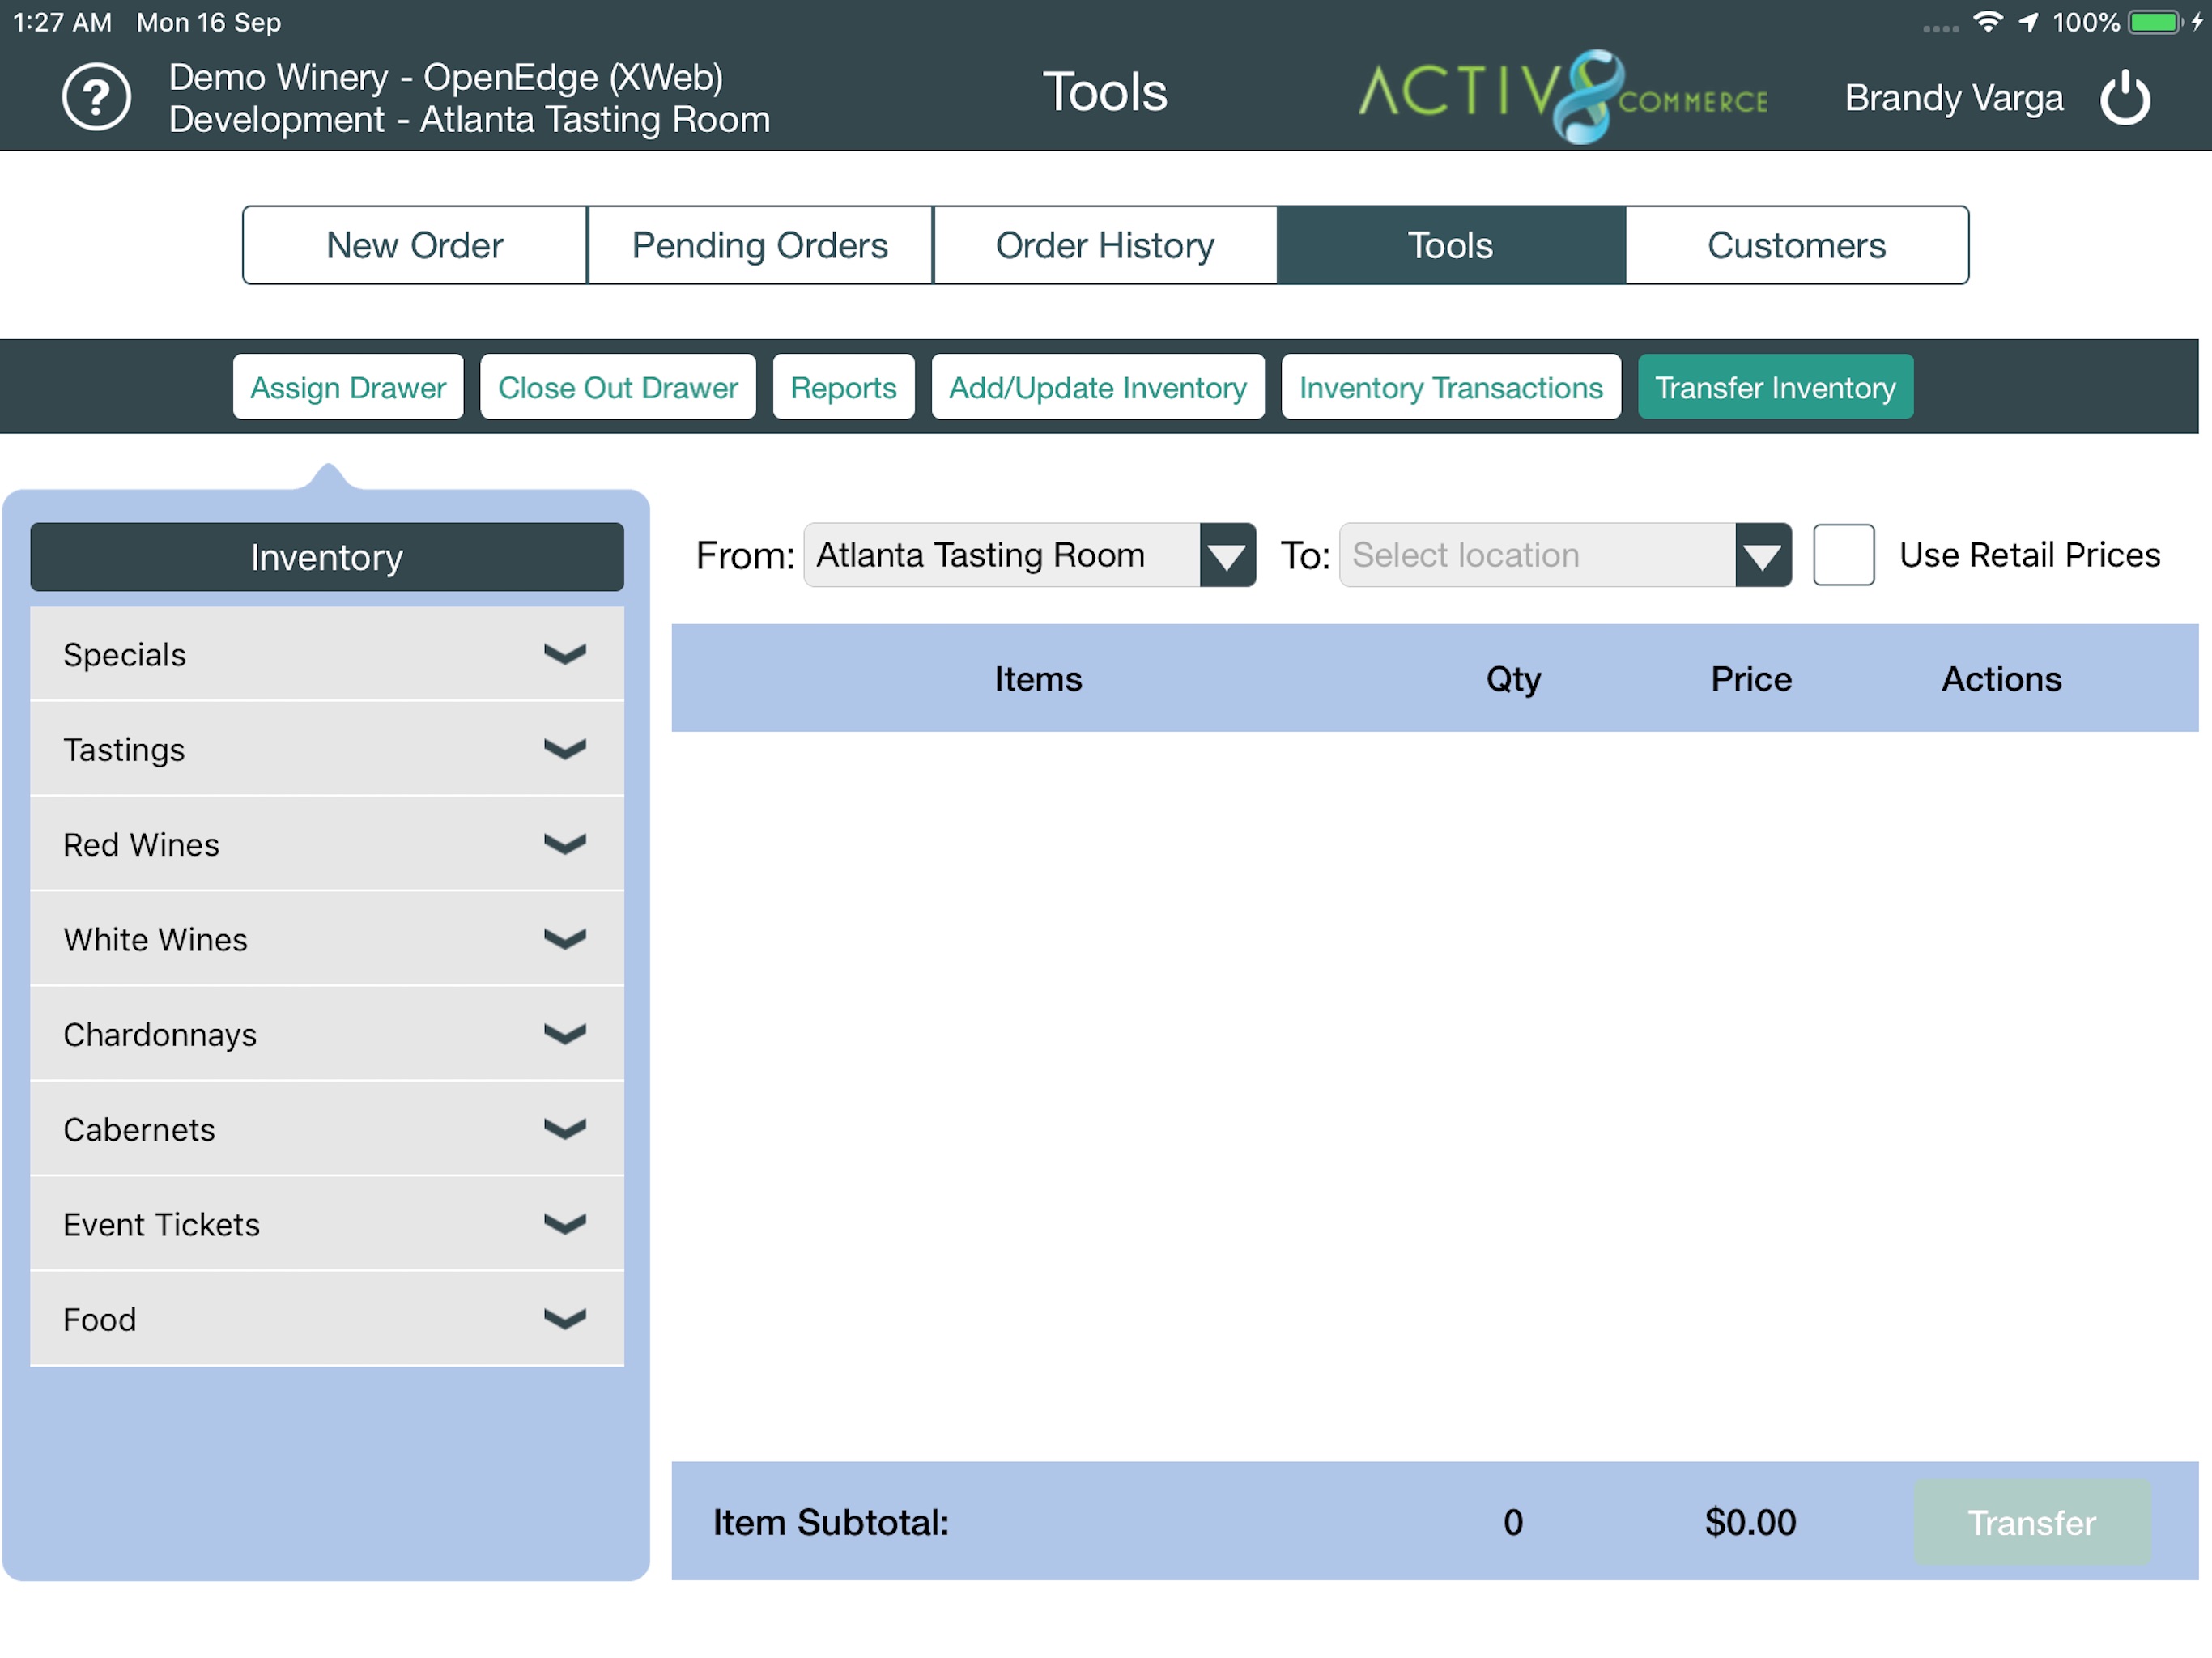The height and width of the screenshot is (1658, 2212).
Task: Select the Transfer Inventory button
Action: click(1775, 387)
